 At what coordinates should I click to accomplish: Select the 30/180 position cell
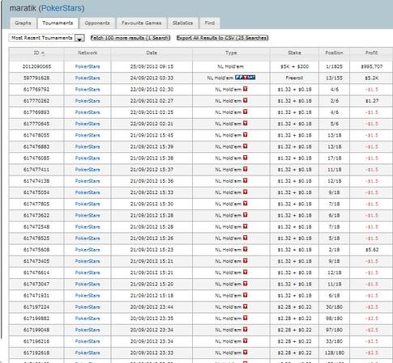coord(334,307)
